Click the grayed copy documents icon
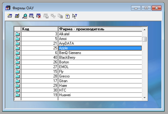 pyautogui.click(x=60, y=16)
